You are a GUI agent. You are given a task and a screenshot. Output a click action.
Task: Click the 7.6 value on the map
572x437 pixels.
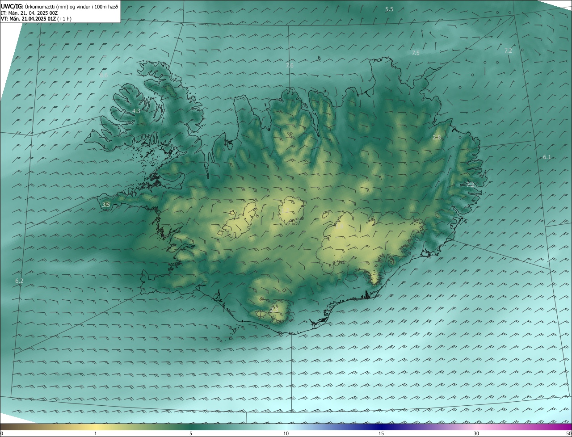[290, 66]
